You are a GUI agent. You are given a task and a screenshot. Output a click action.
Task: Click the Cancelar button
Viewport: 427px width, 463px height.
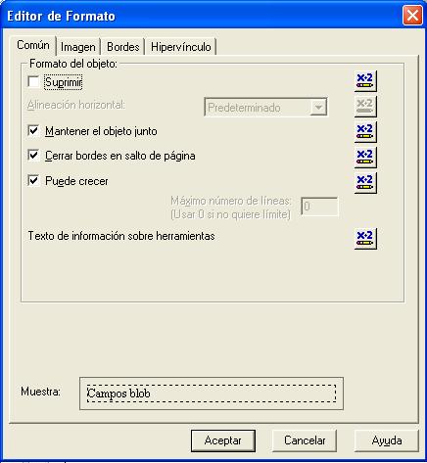point(305,440)
